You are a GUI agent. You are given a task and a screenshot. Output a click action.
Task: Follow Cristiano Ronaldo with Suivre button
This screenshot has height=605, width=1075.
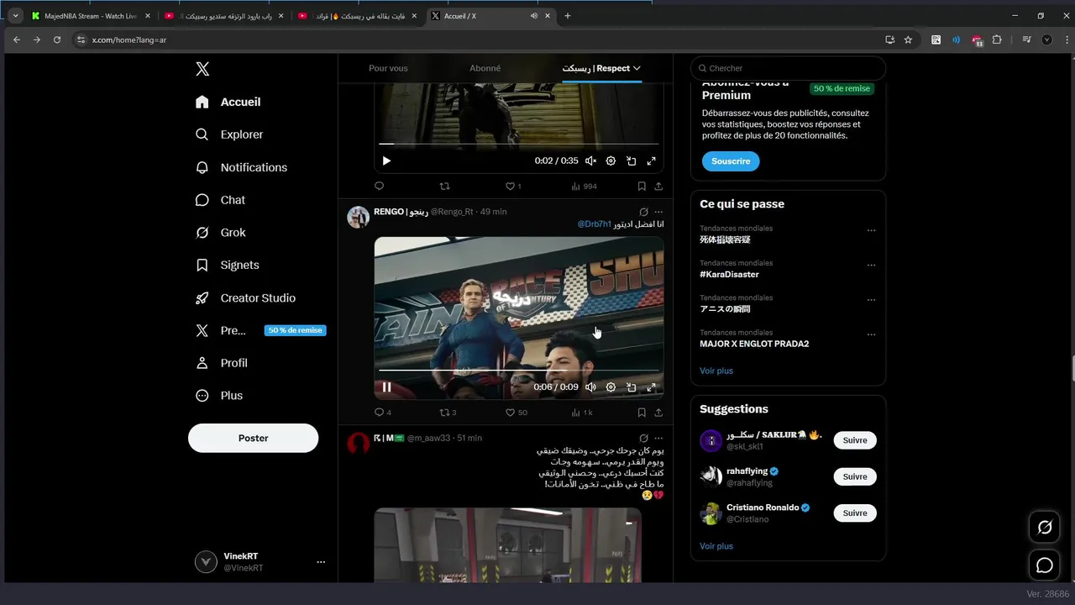(x=855, y=513)
